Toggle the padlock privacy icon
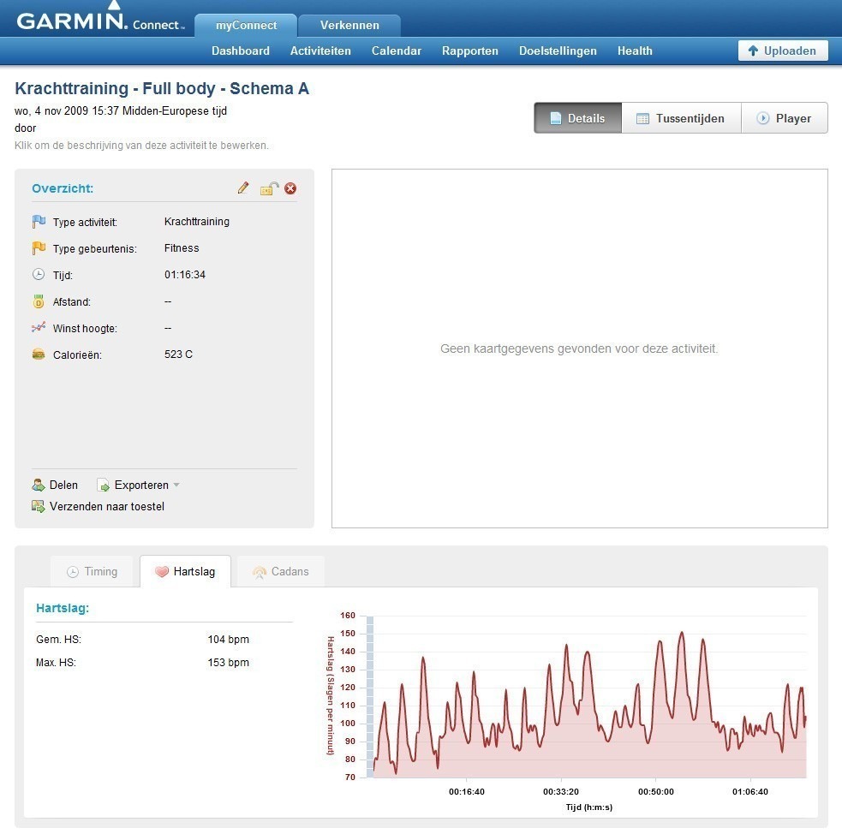This screenshot has height=834, width=842. (x=268, y=188)
